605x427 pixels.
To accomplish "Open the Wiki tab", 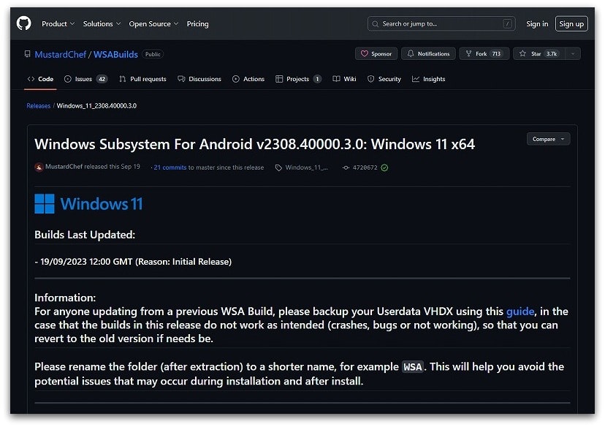I will point(345,79).
